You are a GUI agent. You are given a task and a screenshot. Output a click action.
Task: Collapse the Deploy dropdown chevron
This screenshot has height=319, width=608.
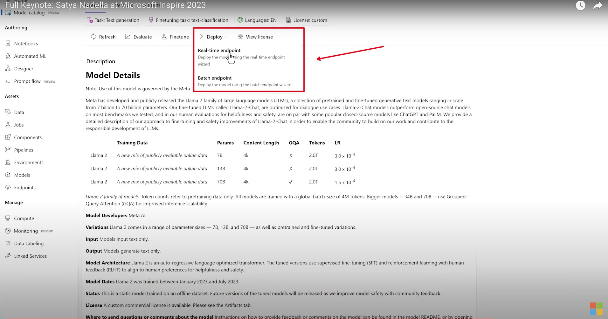pos(226,37)
